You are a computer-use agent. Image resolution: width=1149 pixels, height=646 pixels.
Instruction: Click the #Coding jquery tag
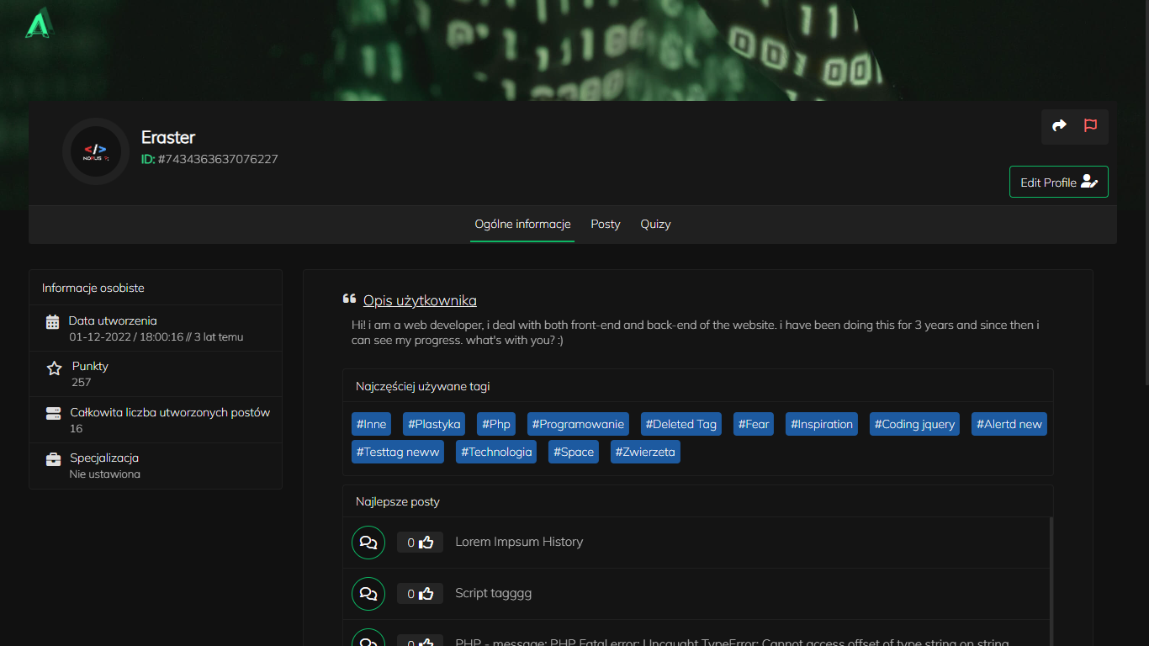[914, 424]
